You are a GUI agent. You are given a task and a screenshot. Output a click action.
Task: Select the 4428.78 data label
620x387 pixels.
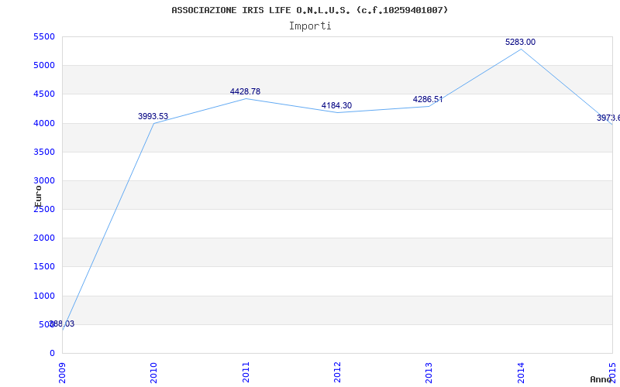(x=245, y=91)
